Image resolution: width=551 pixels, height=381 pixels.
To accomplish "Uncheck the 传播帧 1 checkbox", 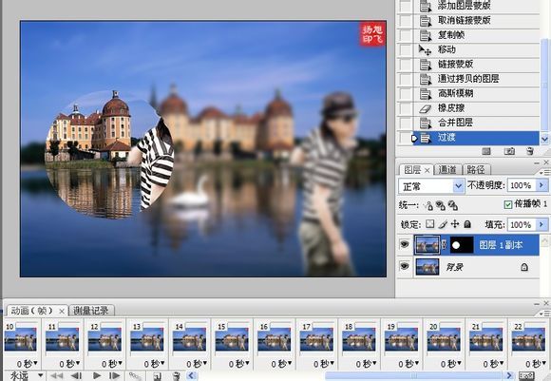I will pyautogui.click(x=508, y=204).
